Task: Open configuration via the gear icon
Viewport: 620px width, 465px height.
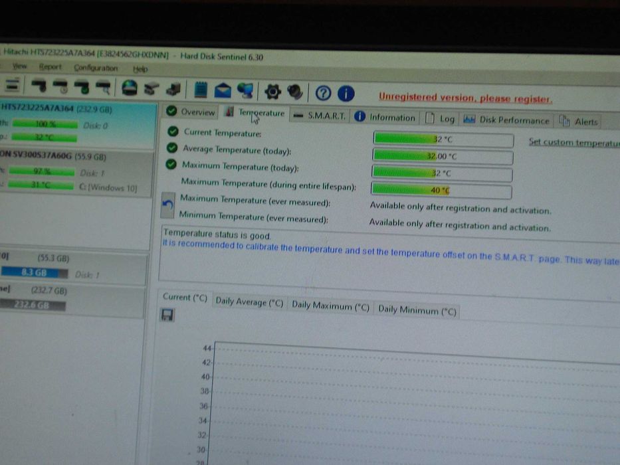Action: [272, 92]
